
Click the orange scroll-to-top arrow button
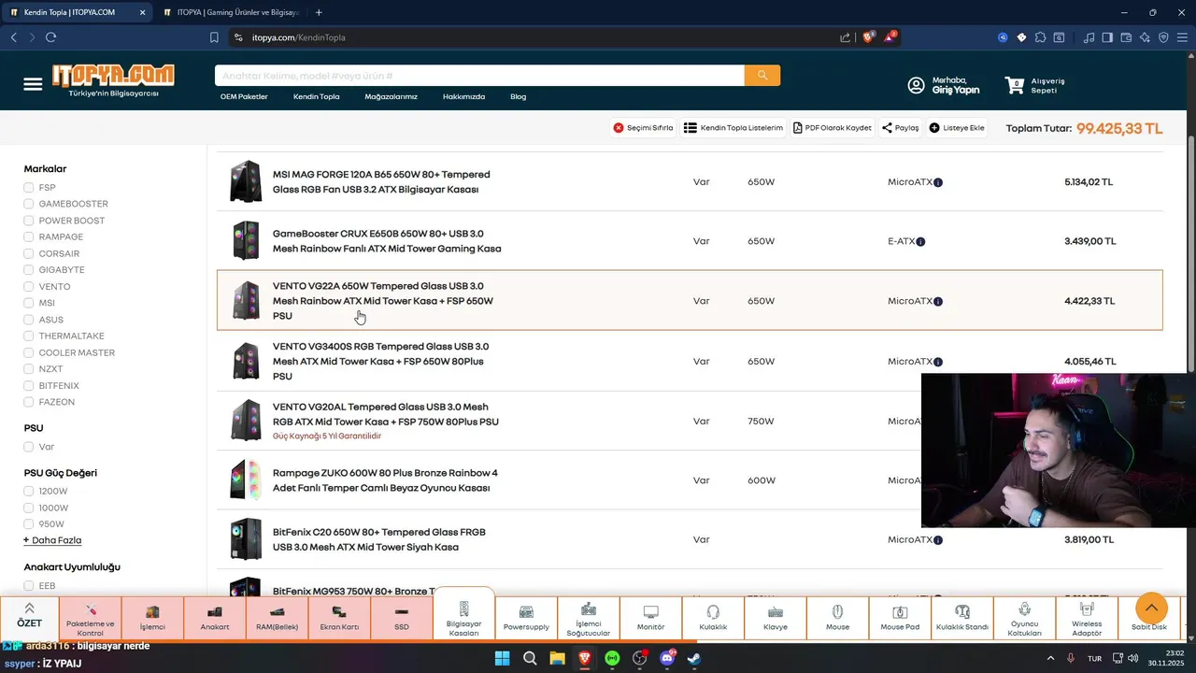click(x=1151, y=609)
